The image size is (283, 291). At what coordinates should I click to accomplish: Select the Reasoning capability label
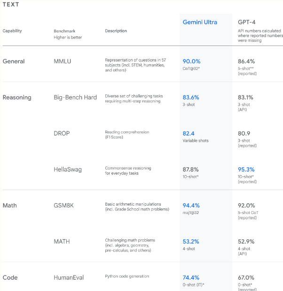17,98
